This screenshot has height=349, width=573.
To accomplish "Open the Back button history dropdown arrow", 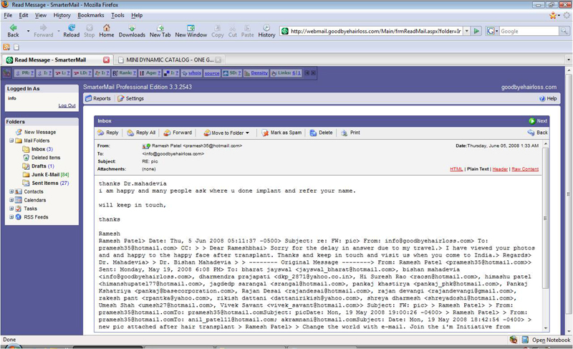I will (x=28, y=31).
